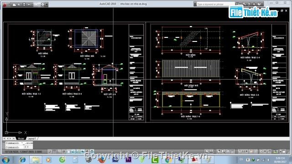Save the drawing with the Save icon
This screenshot has height=164, width=292.
[24, 5]
